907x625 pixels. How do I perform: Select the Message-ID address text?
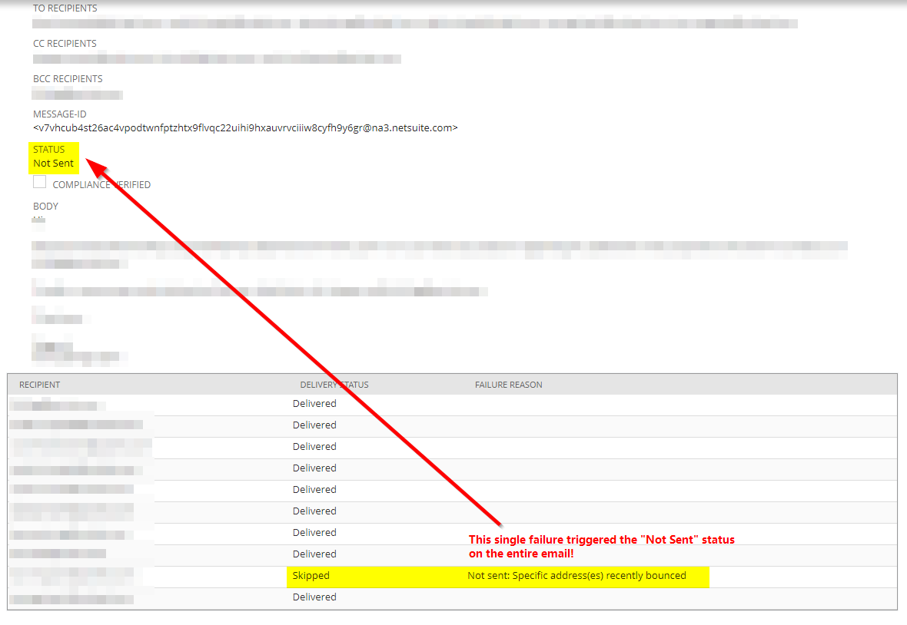click(246, 127)
